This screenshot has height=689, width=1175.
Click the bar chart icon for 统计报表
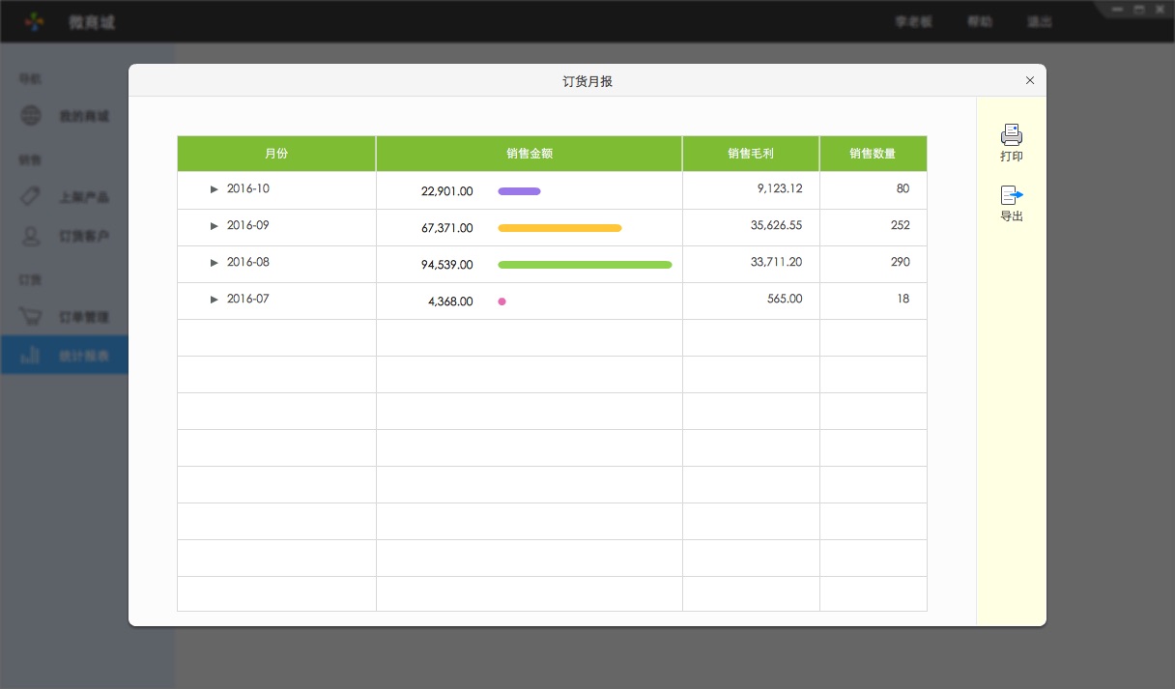click(32, 356)
